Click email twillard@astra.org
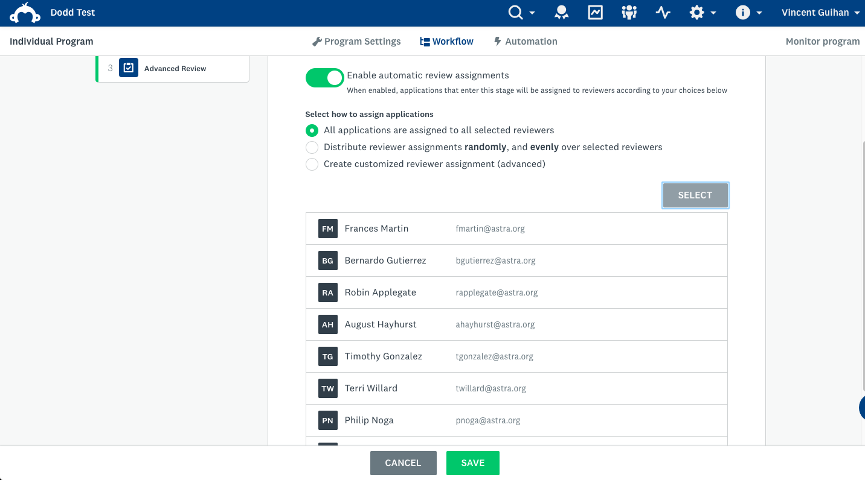 pos(490,389)
